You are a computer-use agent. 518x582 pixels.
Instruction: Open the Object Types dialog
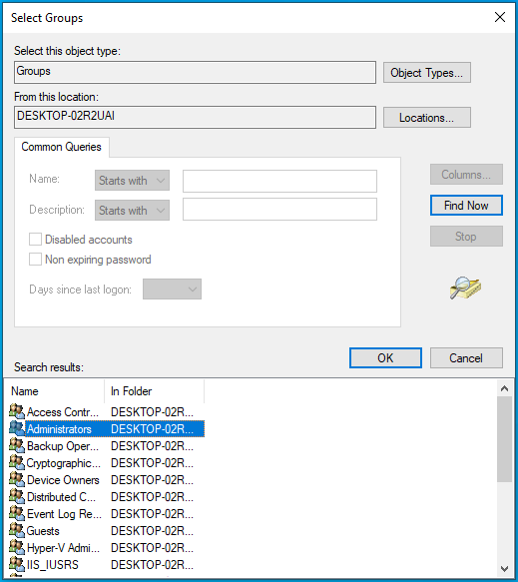tap(427, 73)
